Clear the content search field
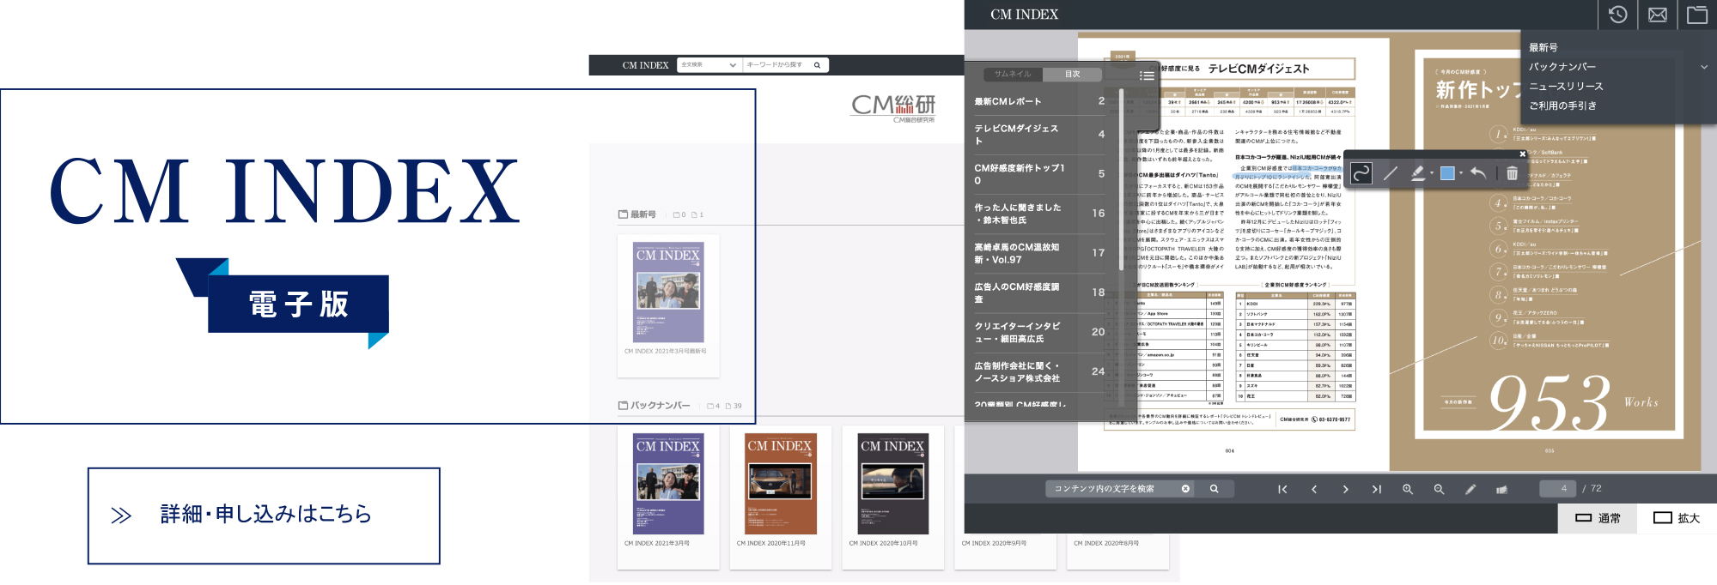Viewport: 1717px width, 585px height. tap(1185, 489)
